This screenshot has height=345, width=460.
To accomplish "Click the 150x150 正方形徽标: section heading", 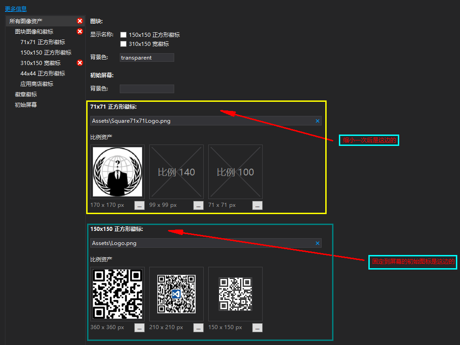I will coord(117,229).
